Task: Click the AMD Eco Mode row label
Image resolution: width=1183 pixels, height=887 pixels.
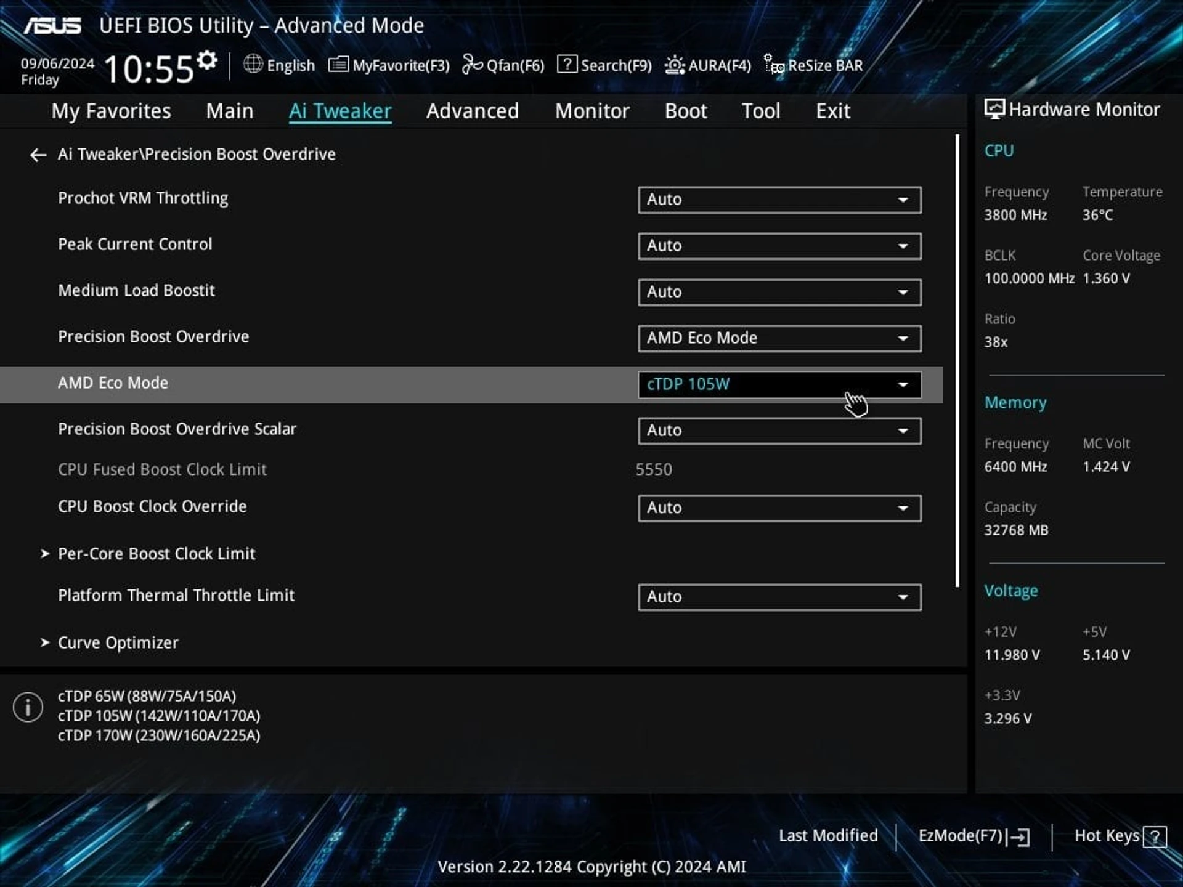Action: click(x=113, y=383)
